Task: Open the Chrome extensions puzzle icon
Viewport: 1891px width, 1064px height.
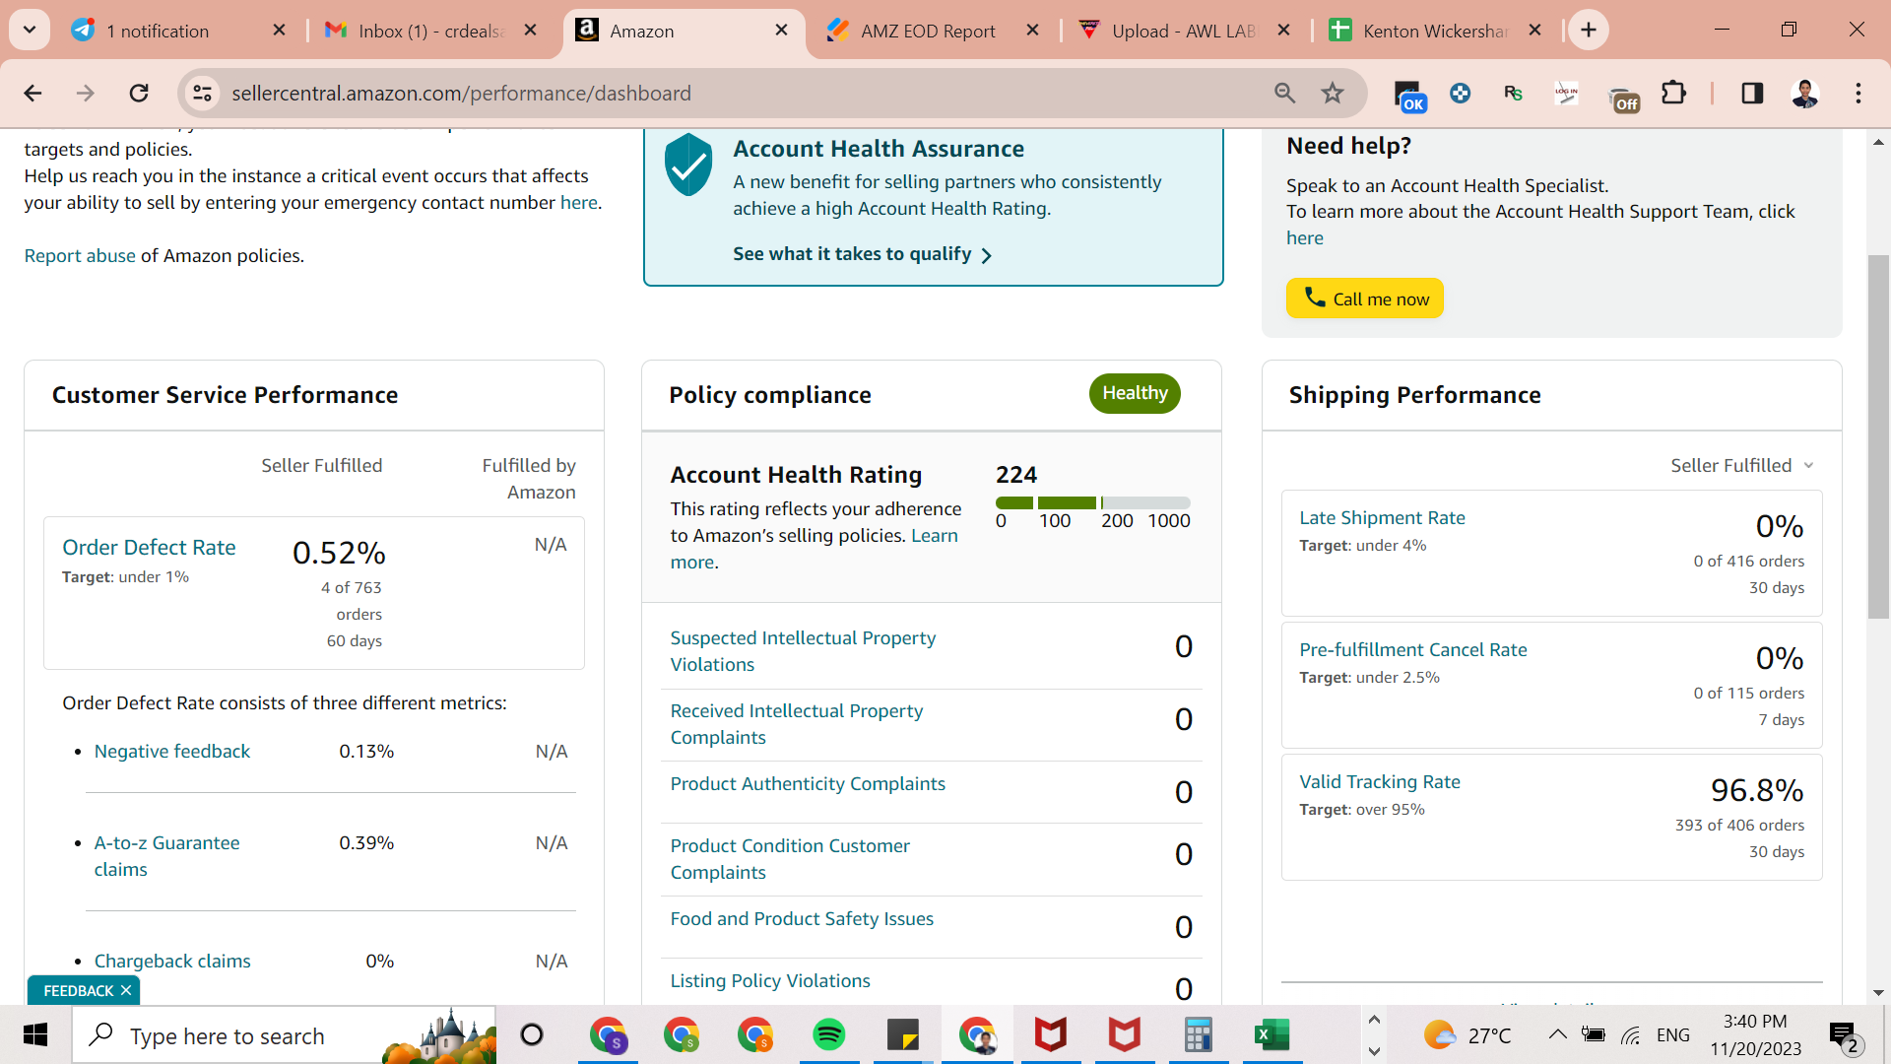Action: 1673,93
